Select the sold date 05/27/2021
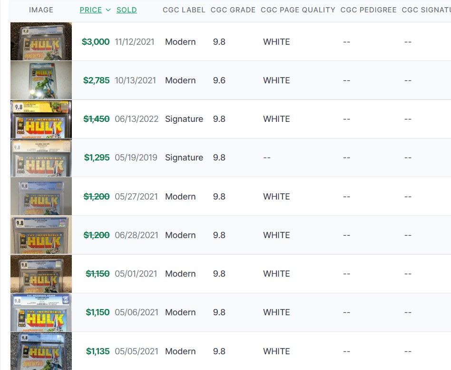The width and height of the screenshot is (451, 370). pos(137,196)
